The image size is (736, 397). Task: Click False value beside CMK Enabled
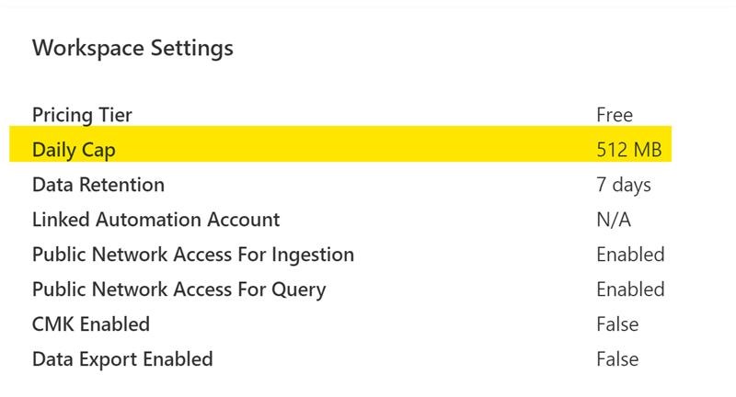pyautogui.click(x=617, y=324)
